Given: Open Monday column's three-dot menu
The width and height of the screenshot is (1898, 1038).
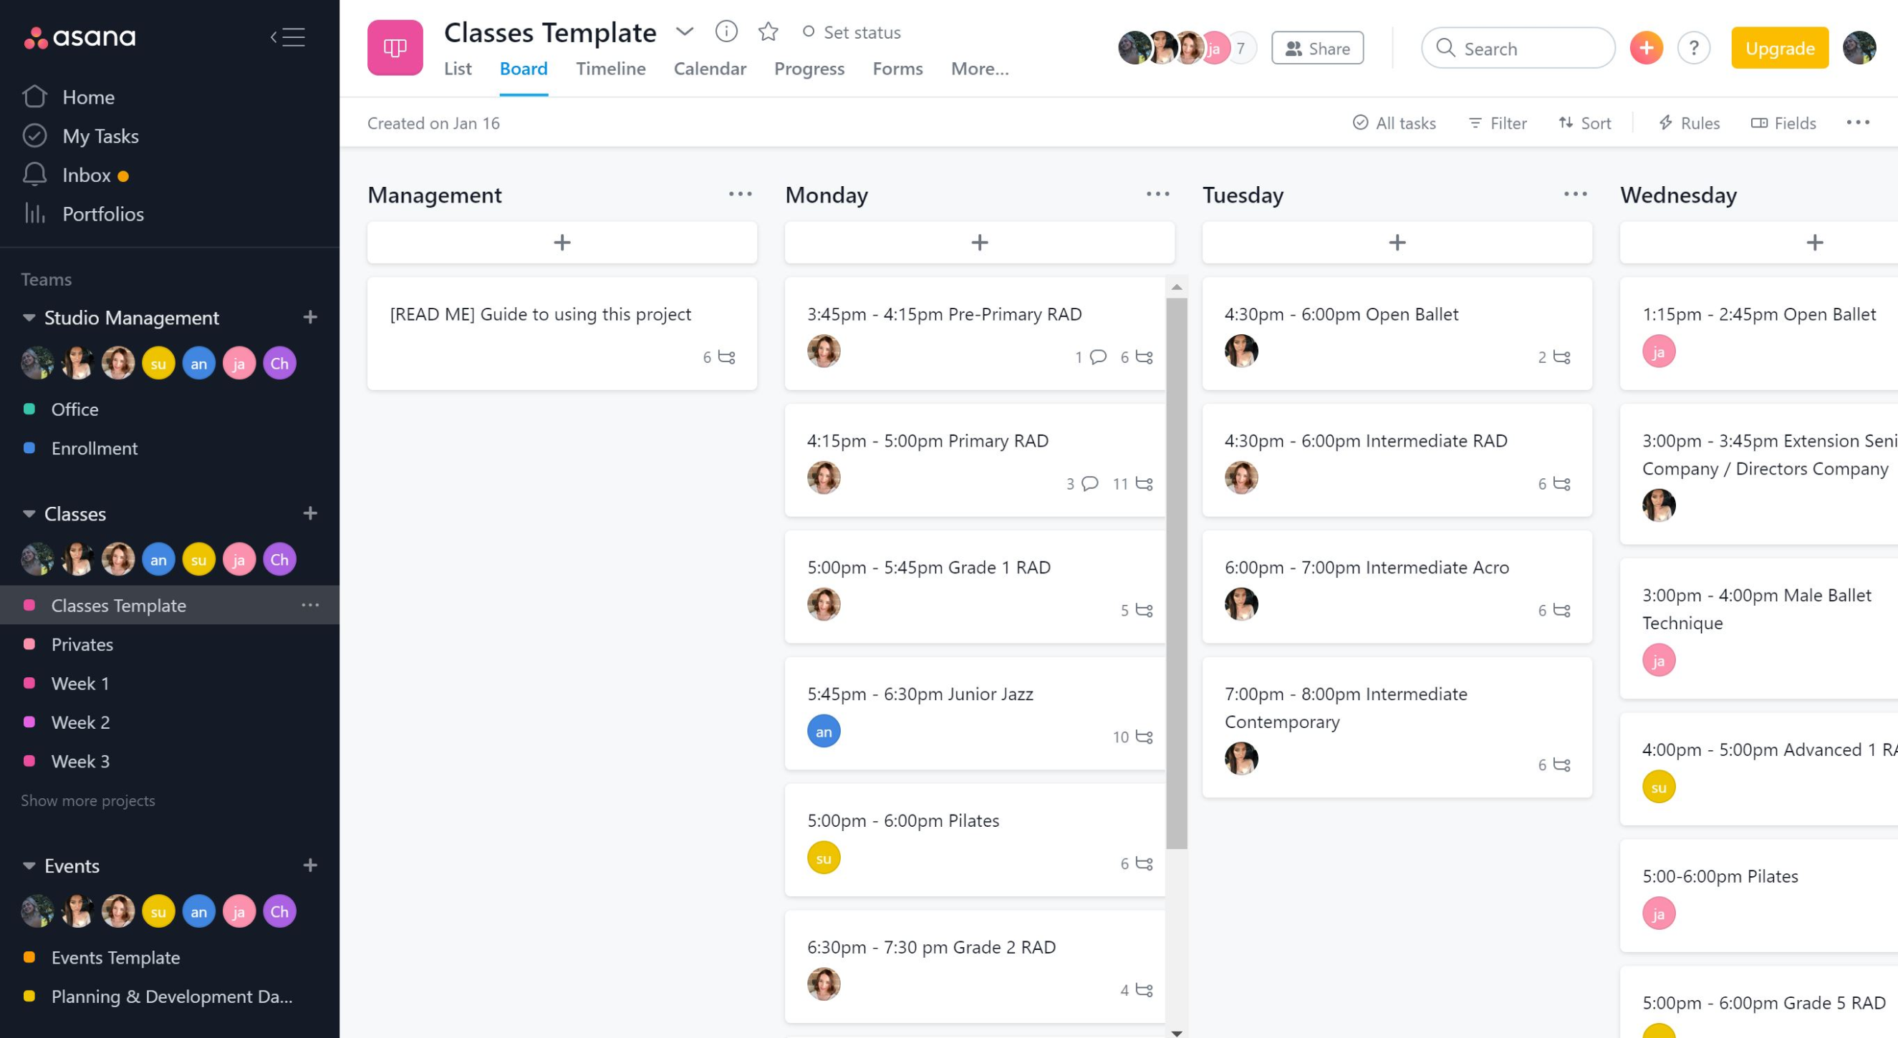Looking at the screenshot, I should [x=1157, y=193].
